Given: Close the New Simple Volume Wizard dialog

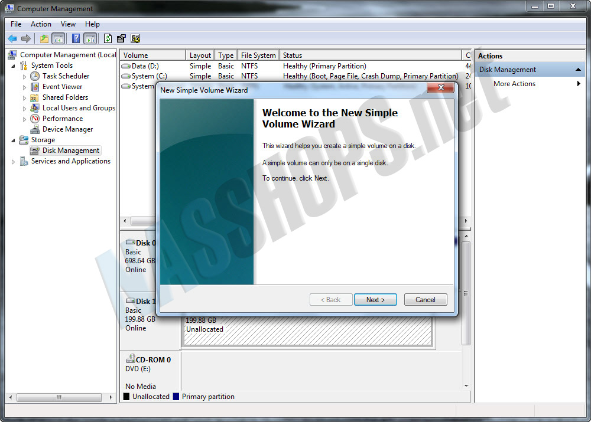Looking at the screenshot, I should 441,87.
